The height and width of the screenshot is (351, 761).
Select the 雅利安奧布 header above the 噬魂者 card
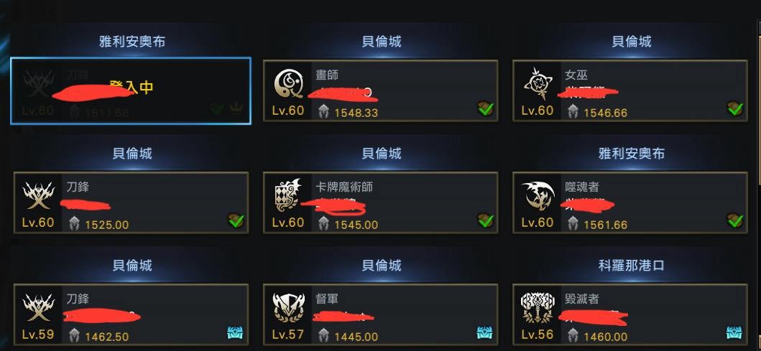(631, 153)
